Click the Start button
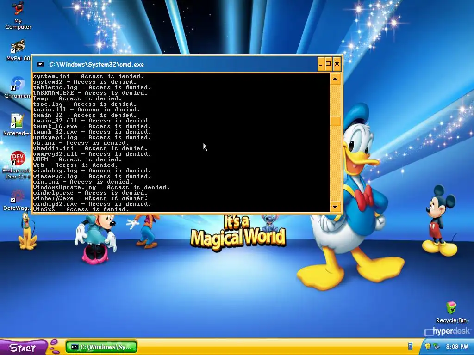This screenshot has height=355, width=474. (23, 348)
